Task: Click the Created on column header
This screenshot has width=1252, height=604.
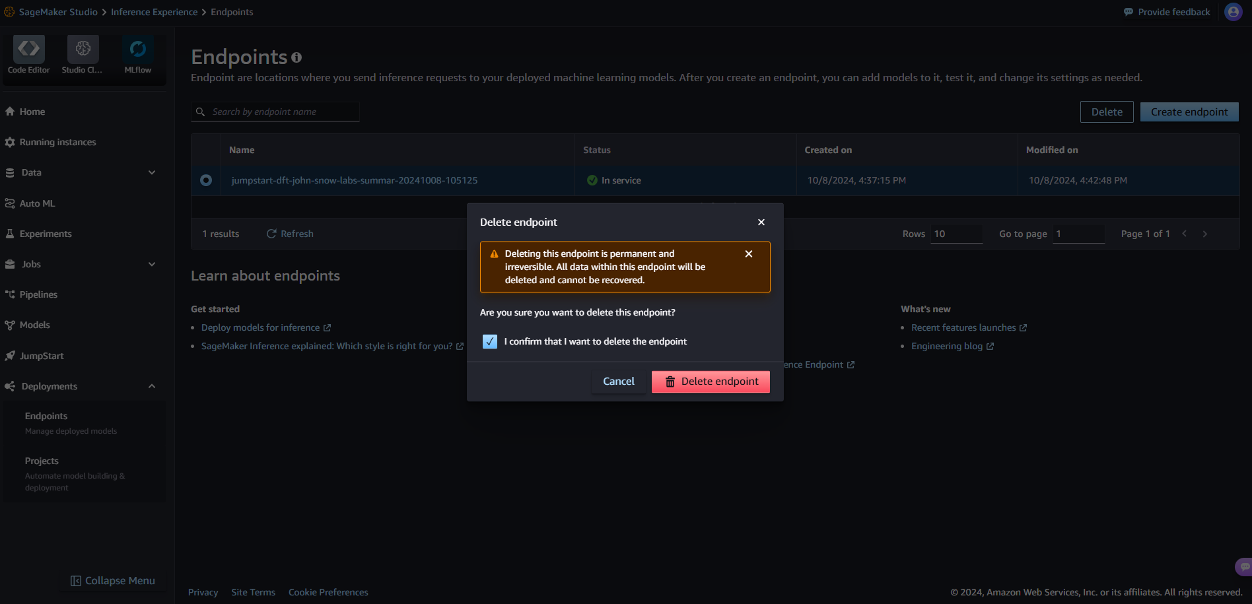Action: click(828, 150)
